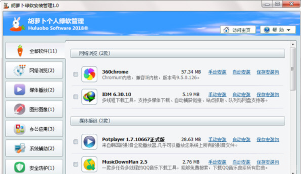Click the 5.19 MB size text
The image size is (301, 174).
tap(191, 95)
